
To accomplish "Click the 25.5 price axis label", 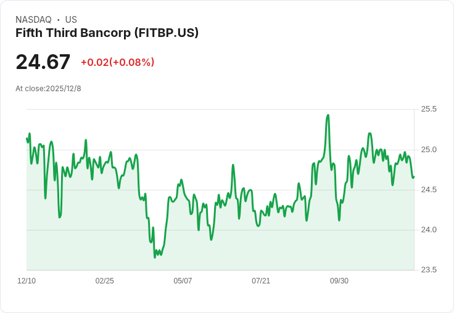I will [429, 109].
